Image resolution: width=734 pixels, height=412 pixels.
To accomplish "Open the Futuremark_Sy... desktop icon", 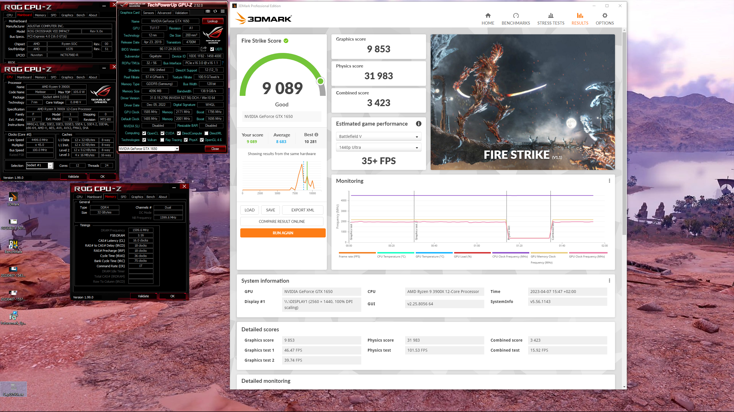I will [13, 318].
